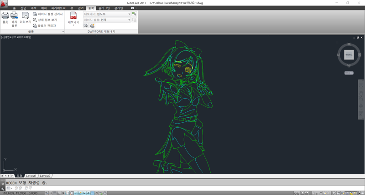Restore the drawing viewport window
The height and width of the screenshot is (195, 365).
pyautogui.click(x=358, y=38)
